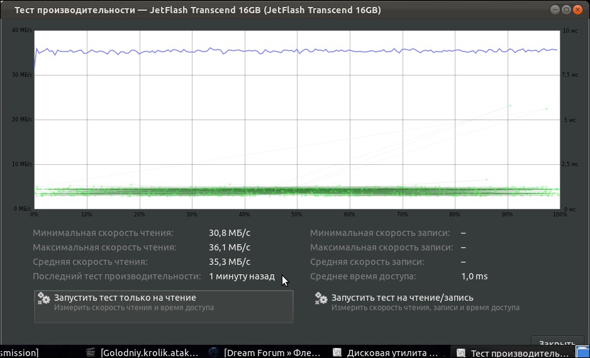Click the Disk Utility icon in taskbar
This screenshot has width=590, height=358.
click(x=337, y=352)
